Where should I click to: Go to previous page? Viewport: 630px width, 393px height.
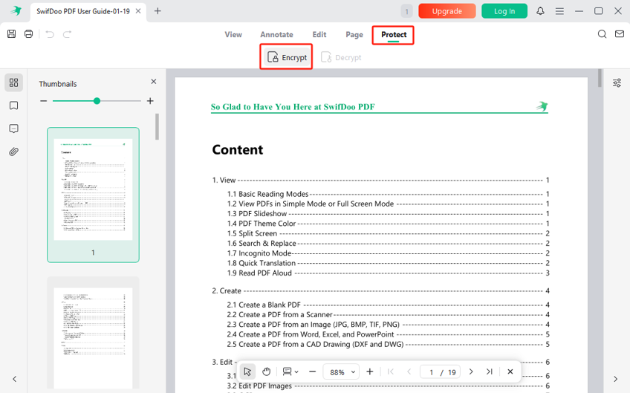click(x=409, y=371)
